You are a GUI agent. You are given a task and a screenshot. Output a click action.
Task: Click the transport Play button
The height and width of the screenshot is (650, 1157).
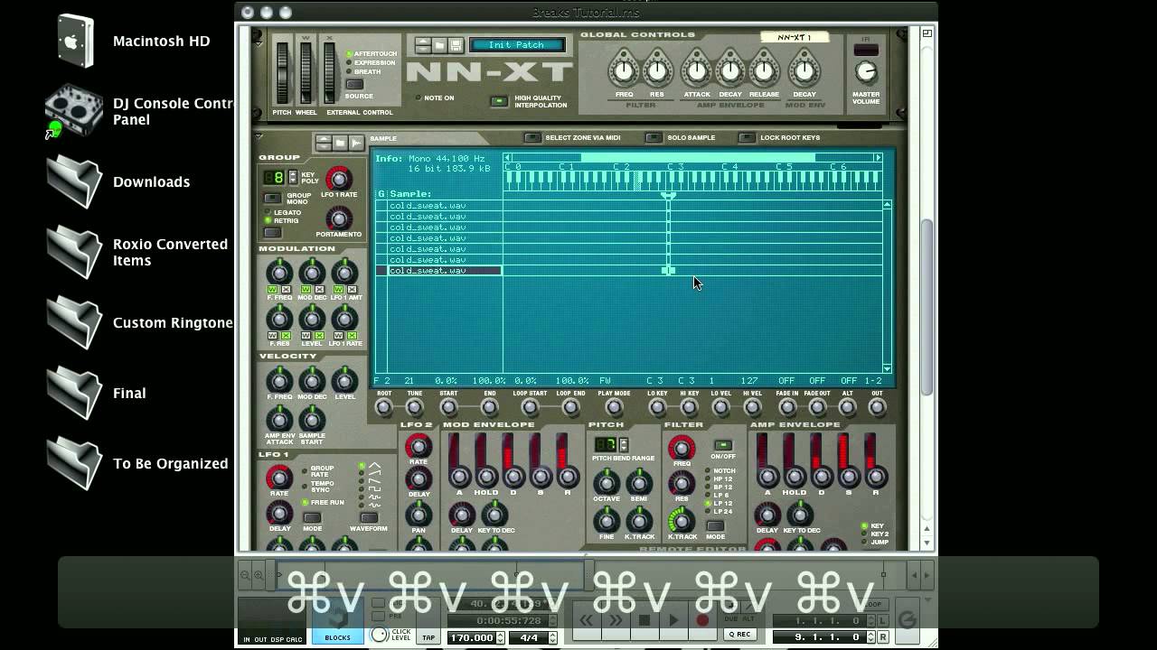tap(673, 620)
